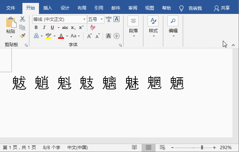Open the Phonetic Guide (wén) tool

coord(108,19)
